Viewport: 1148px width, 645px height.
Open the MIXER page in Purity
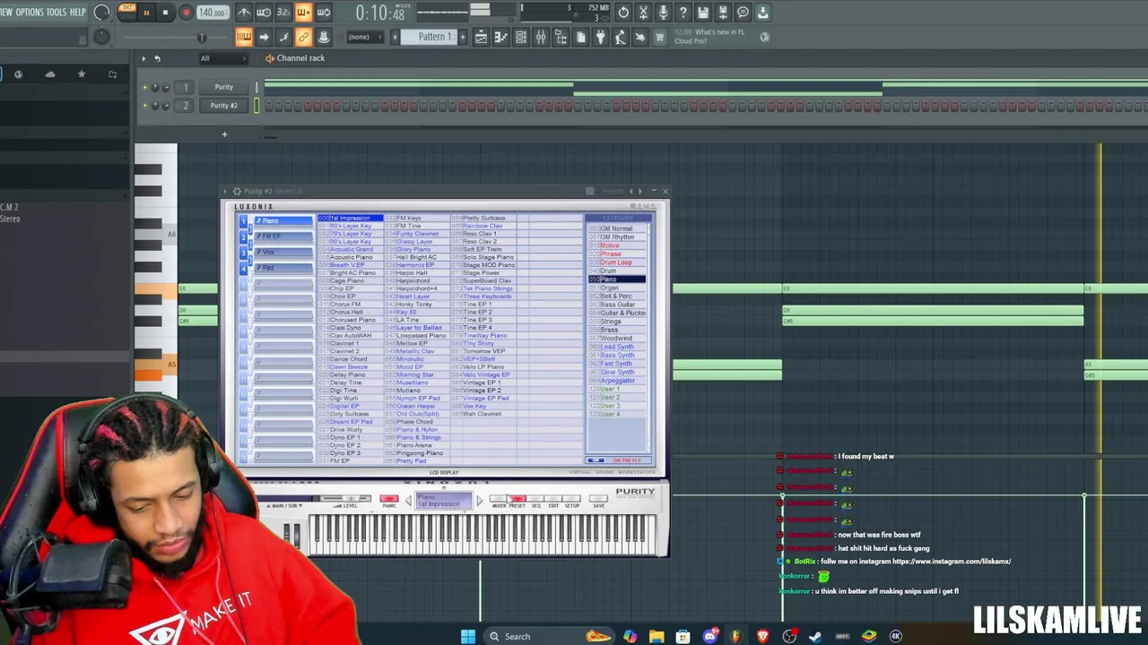[x=499, y=501]
